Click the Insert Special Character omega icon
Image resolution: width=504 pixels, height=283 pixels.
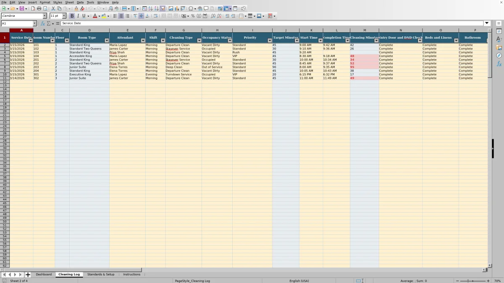[x=191, y=8]
